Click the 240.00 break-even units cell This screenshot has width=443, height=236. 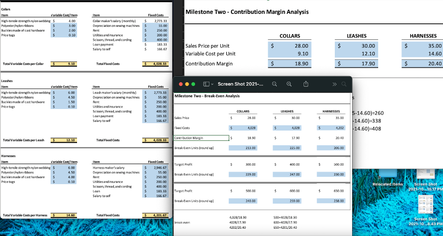pos(243,201)
